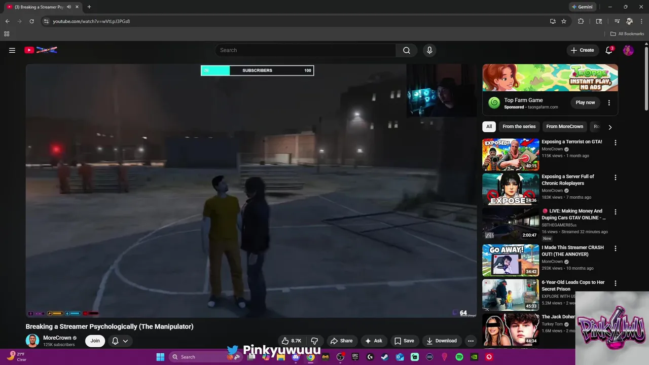Viewport: 649px width, 365px height.
Task: Open a new browser tab
Action: [x=89, y=7]
